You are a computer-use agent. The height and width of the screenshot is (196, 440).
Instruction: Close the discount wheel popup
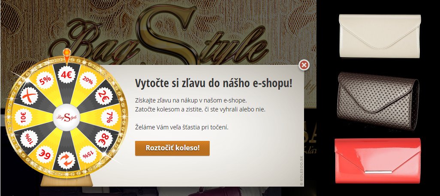pyautogui.click(x=304, y=65)
